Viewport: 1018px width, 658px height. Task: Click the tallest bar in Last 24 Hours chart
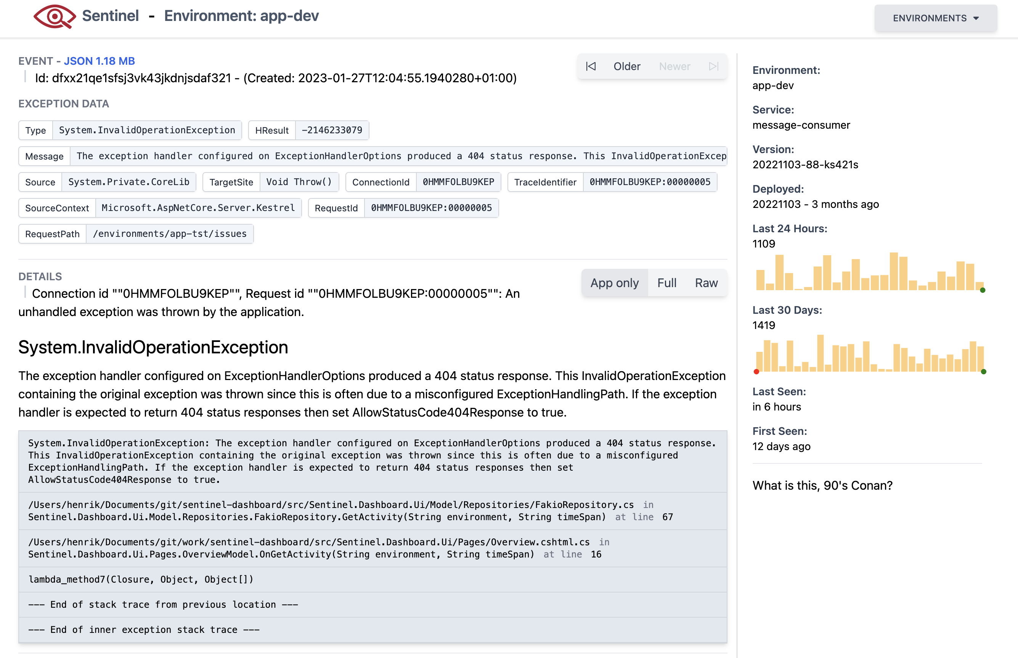tap(894, 272)
